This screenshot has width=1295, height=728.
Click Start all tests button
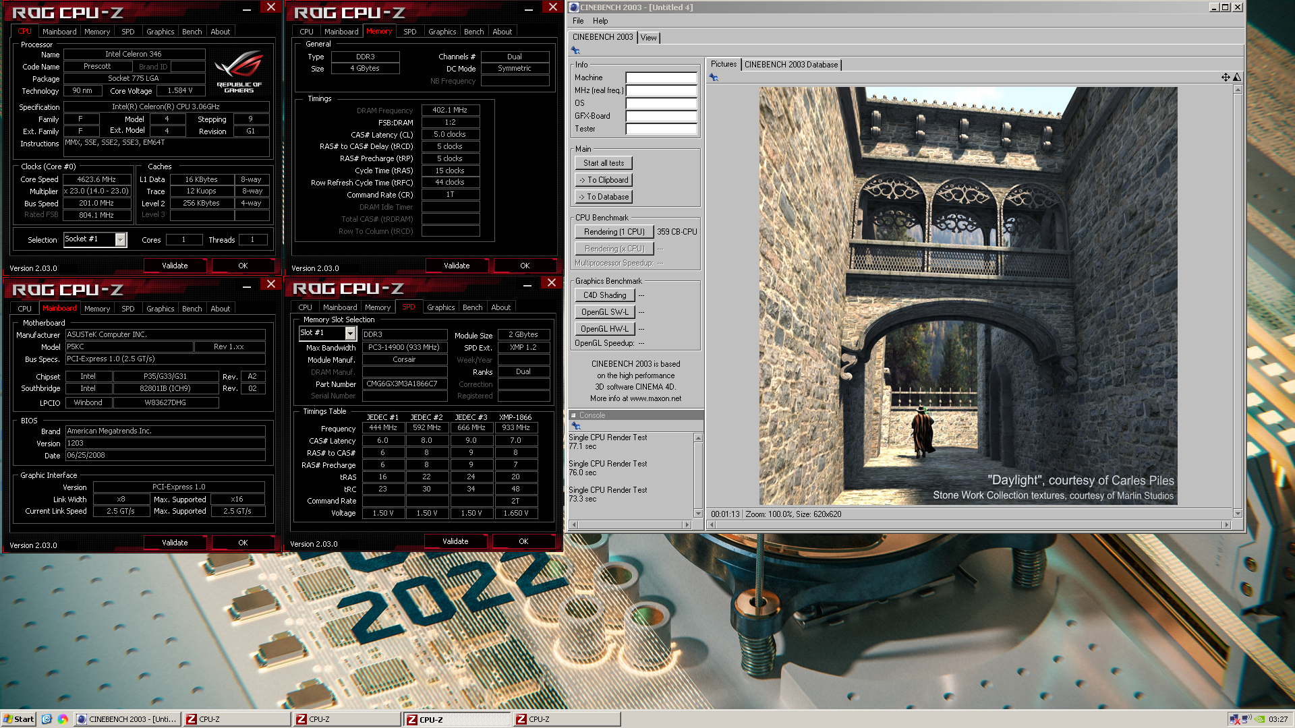pos(604,163)
